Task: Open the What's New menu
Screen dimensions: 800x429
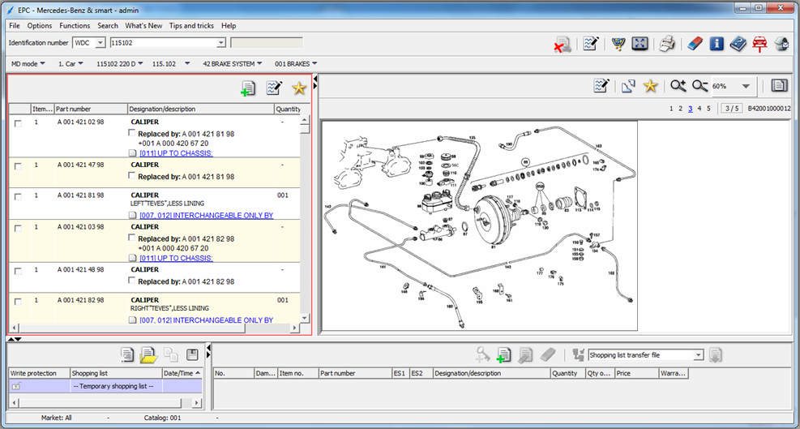Action: [x=144, y=25]
